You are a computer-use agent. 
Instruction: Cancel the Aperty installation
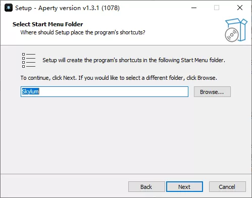tap(227, 187)
